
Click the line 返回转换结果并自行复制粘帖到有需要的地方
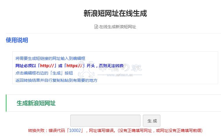[x=56, y=80]
